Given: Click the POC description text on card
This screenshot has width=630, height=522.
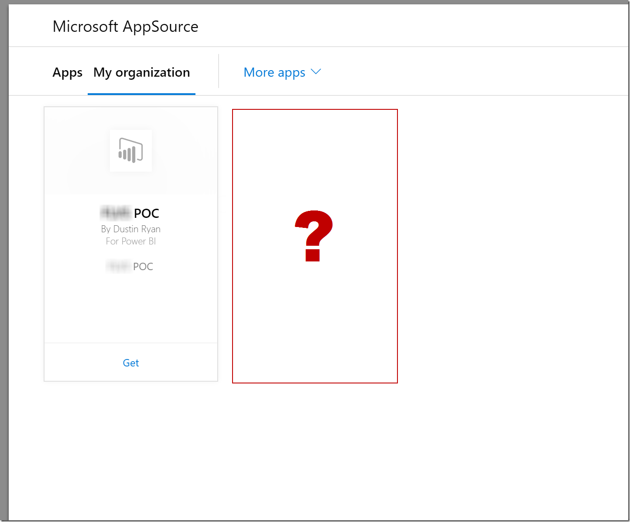Looking at the screenshot, I should 130,266.
